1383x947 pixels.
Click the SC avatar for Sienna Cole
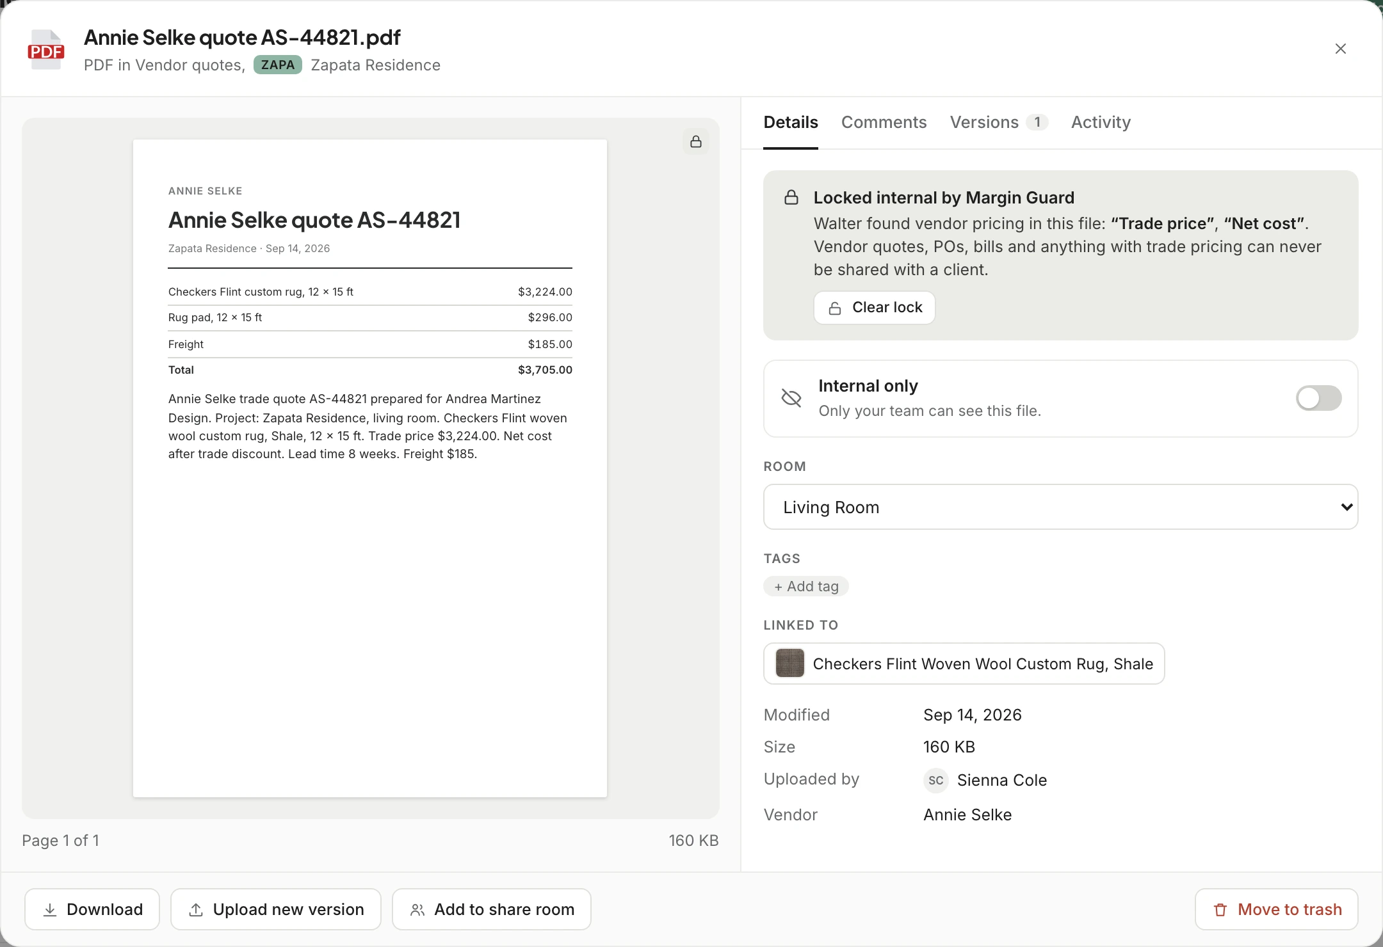point(935,780)
